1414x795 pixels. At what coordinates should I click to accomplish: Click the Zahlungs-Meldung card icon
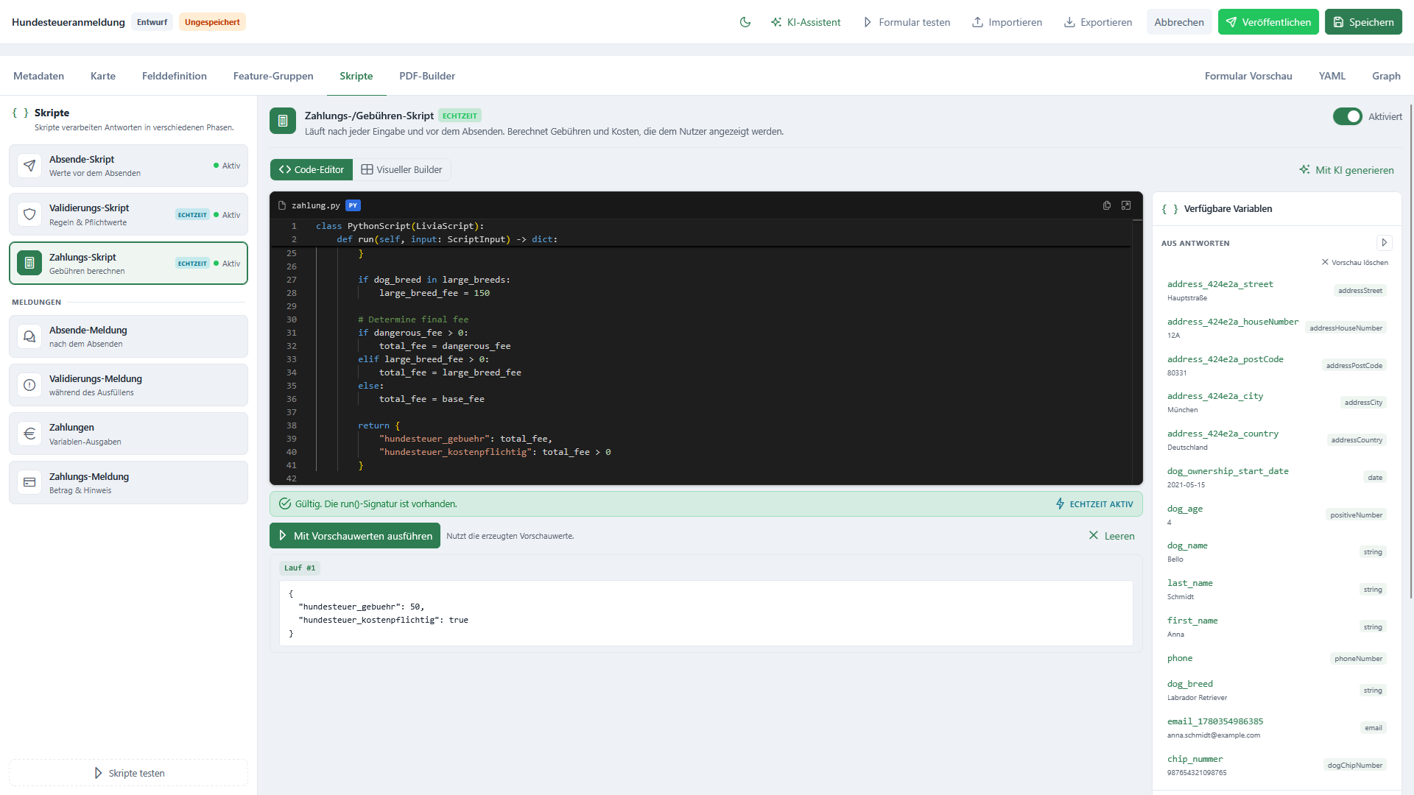tap(29, 482)
